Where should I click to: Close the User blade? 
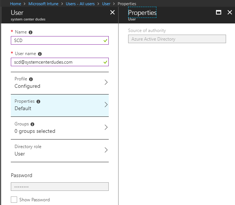point(112,12)
